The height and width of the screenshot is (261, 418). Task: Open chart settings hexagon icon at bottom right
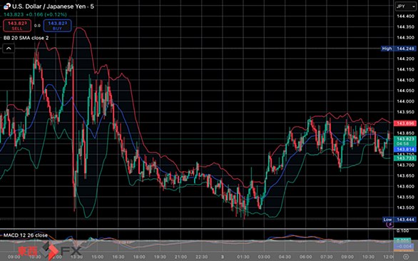click(405, 257)
